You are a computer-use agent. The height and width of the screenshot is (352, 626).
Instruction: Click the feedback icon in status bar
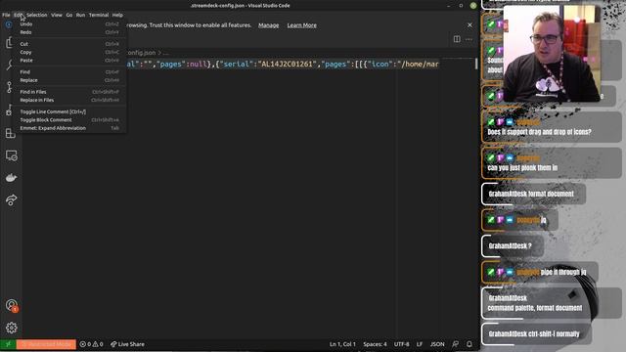click(x=456, y=344)
